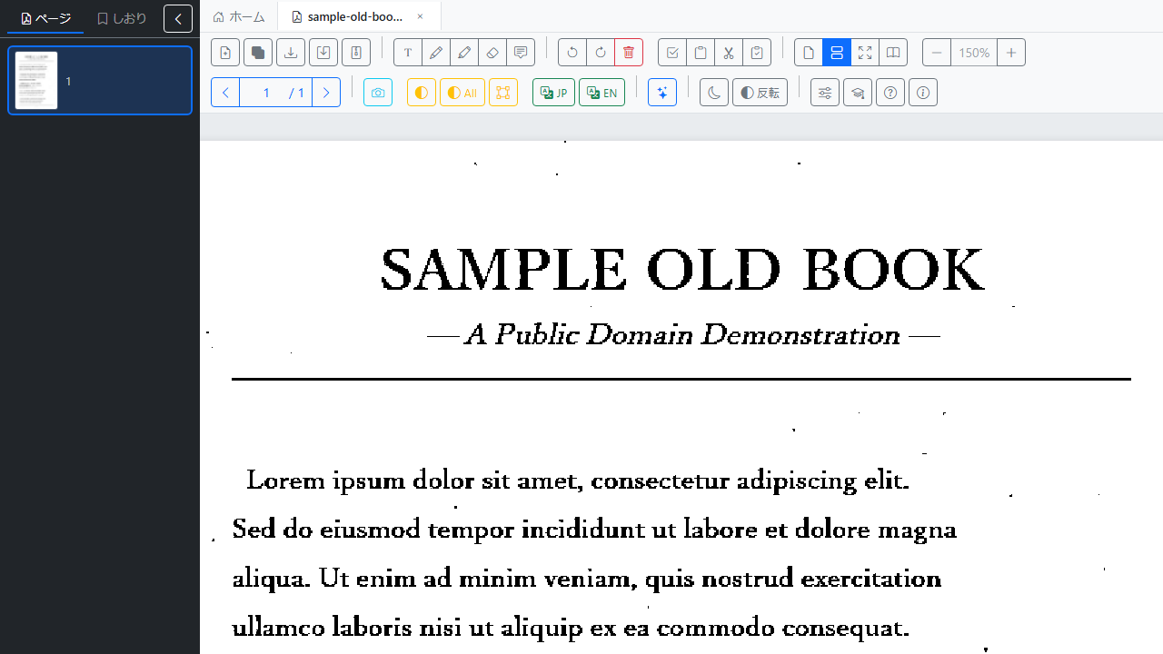This screenshot has width=1163, height=654.
Task: Open help question mark icon
Action: [890, 93]
